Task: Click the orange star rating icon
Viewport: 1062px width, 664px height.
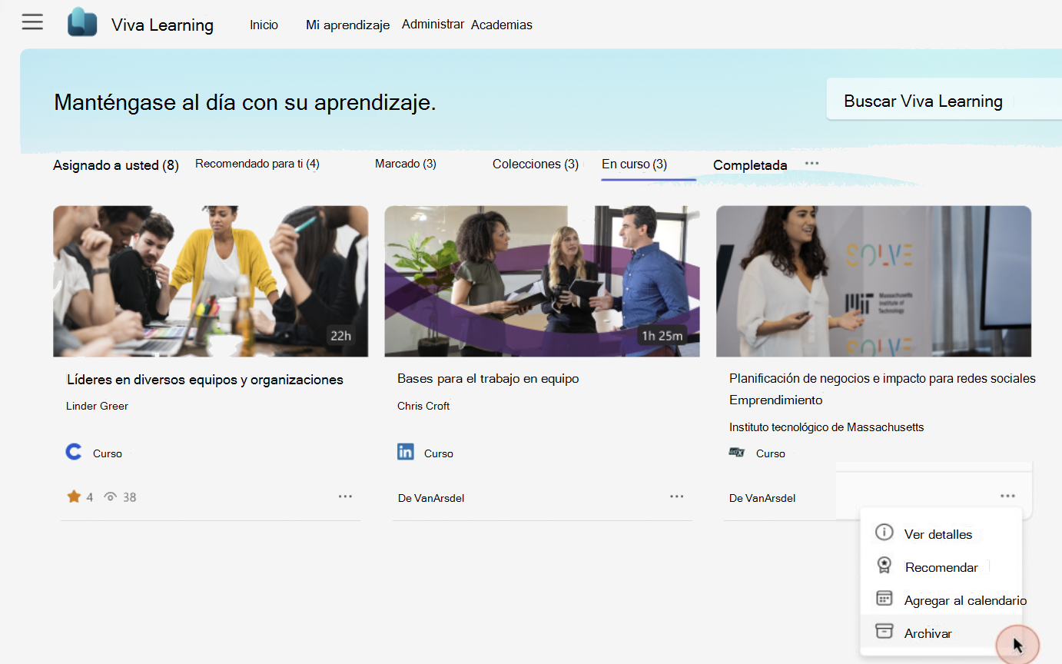Action: 74,496
